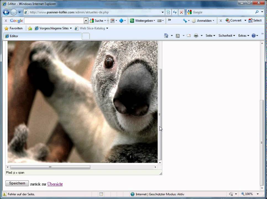
Task: Show more Google toolbar buttons chevron
Action: [169, 20]
